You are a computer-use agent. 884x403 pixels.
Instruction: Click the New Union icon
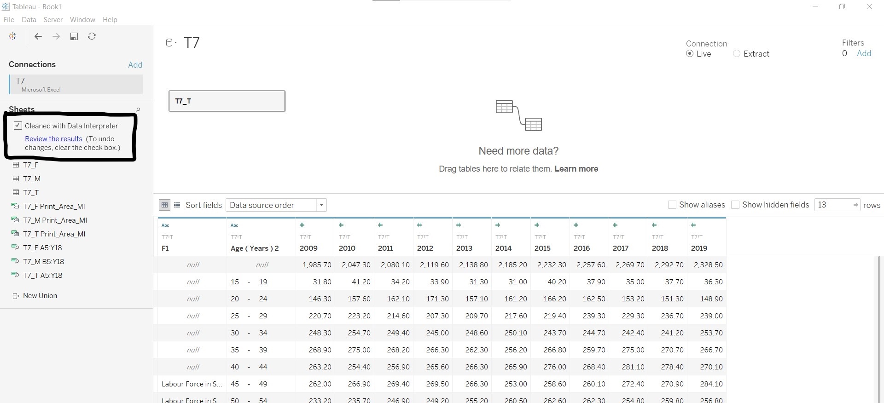coord(16,296)
